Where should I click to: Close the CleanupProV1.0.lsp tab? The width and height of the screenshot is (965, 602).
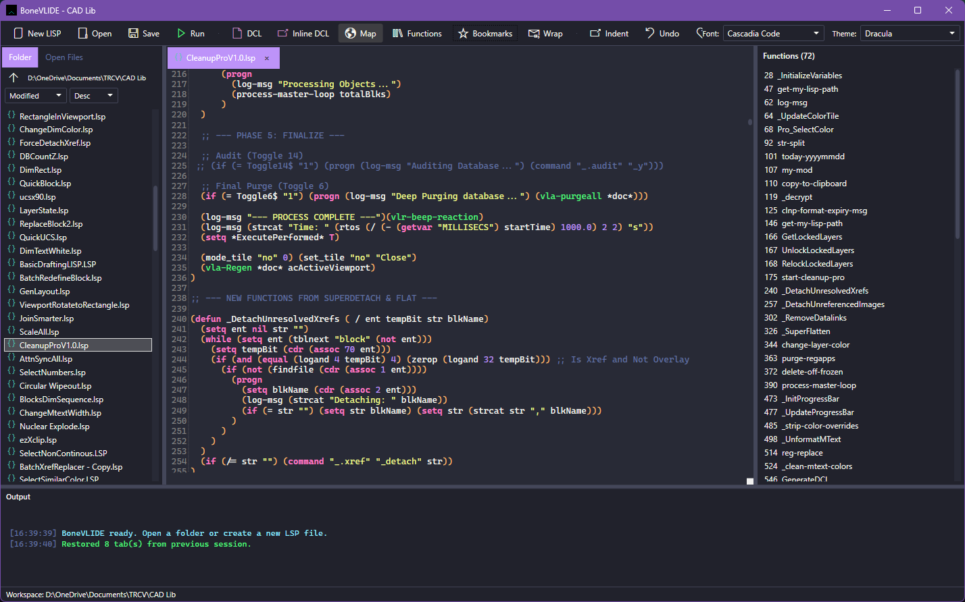point(267,58)
